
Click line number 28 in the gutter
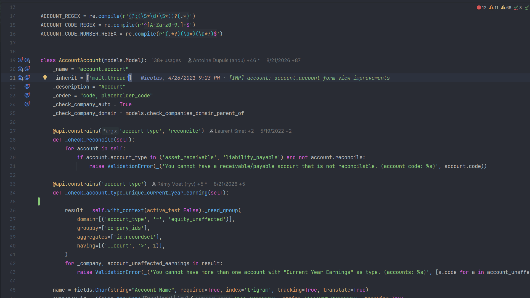pos(13,140)
